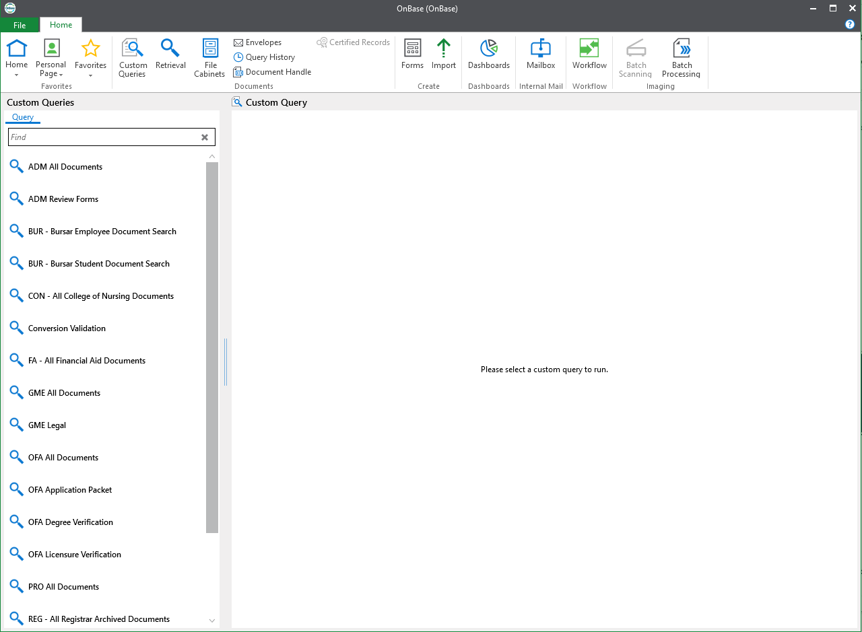Click the Custom Query header icon

(237, 102)
